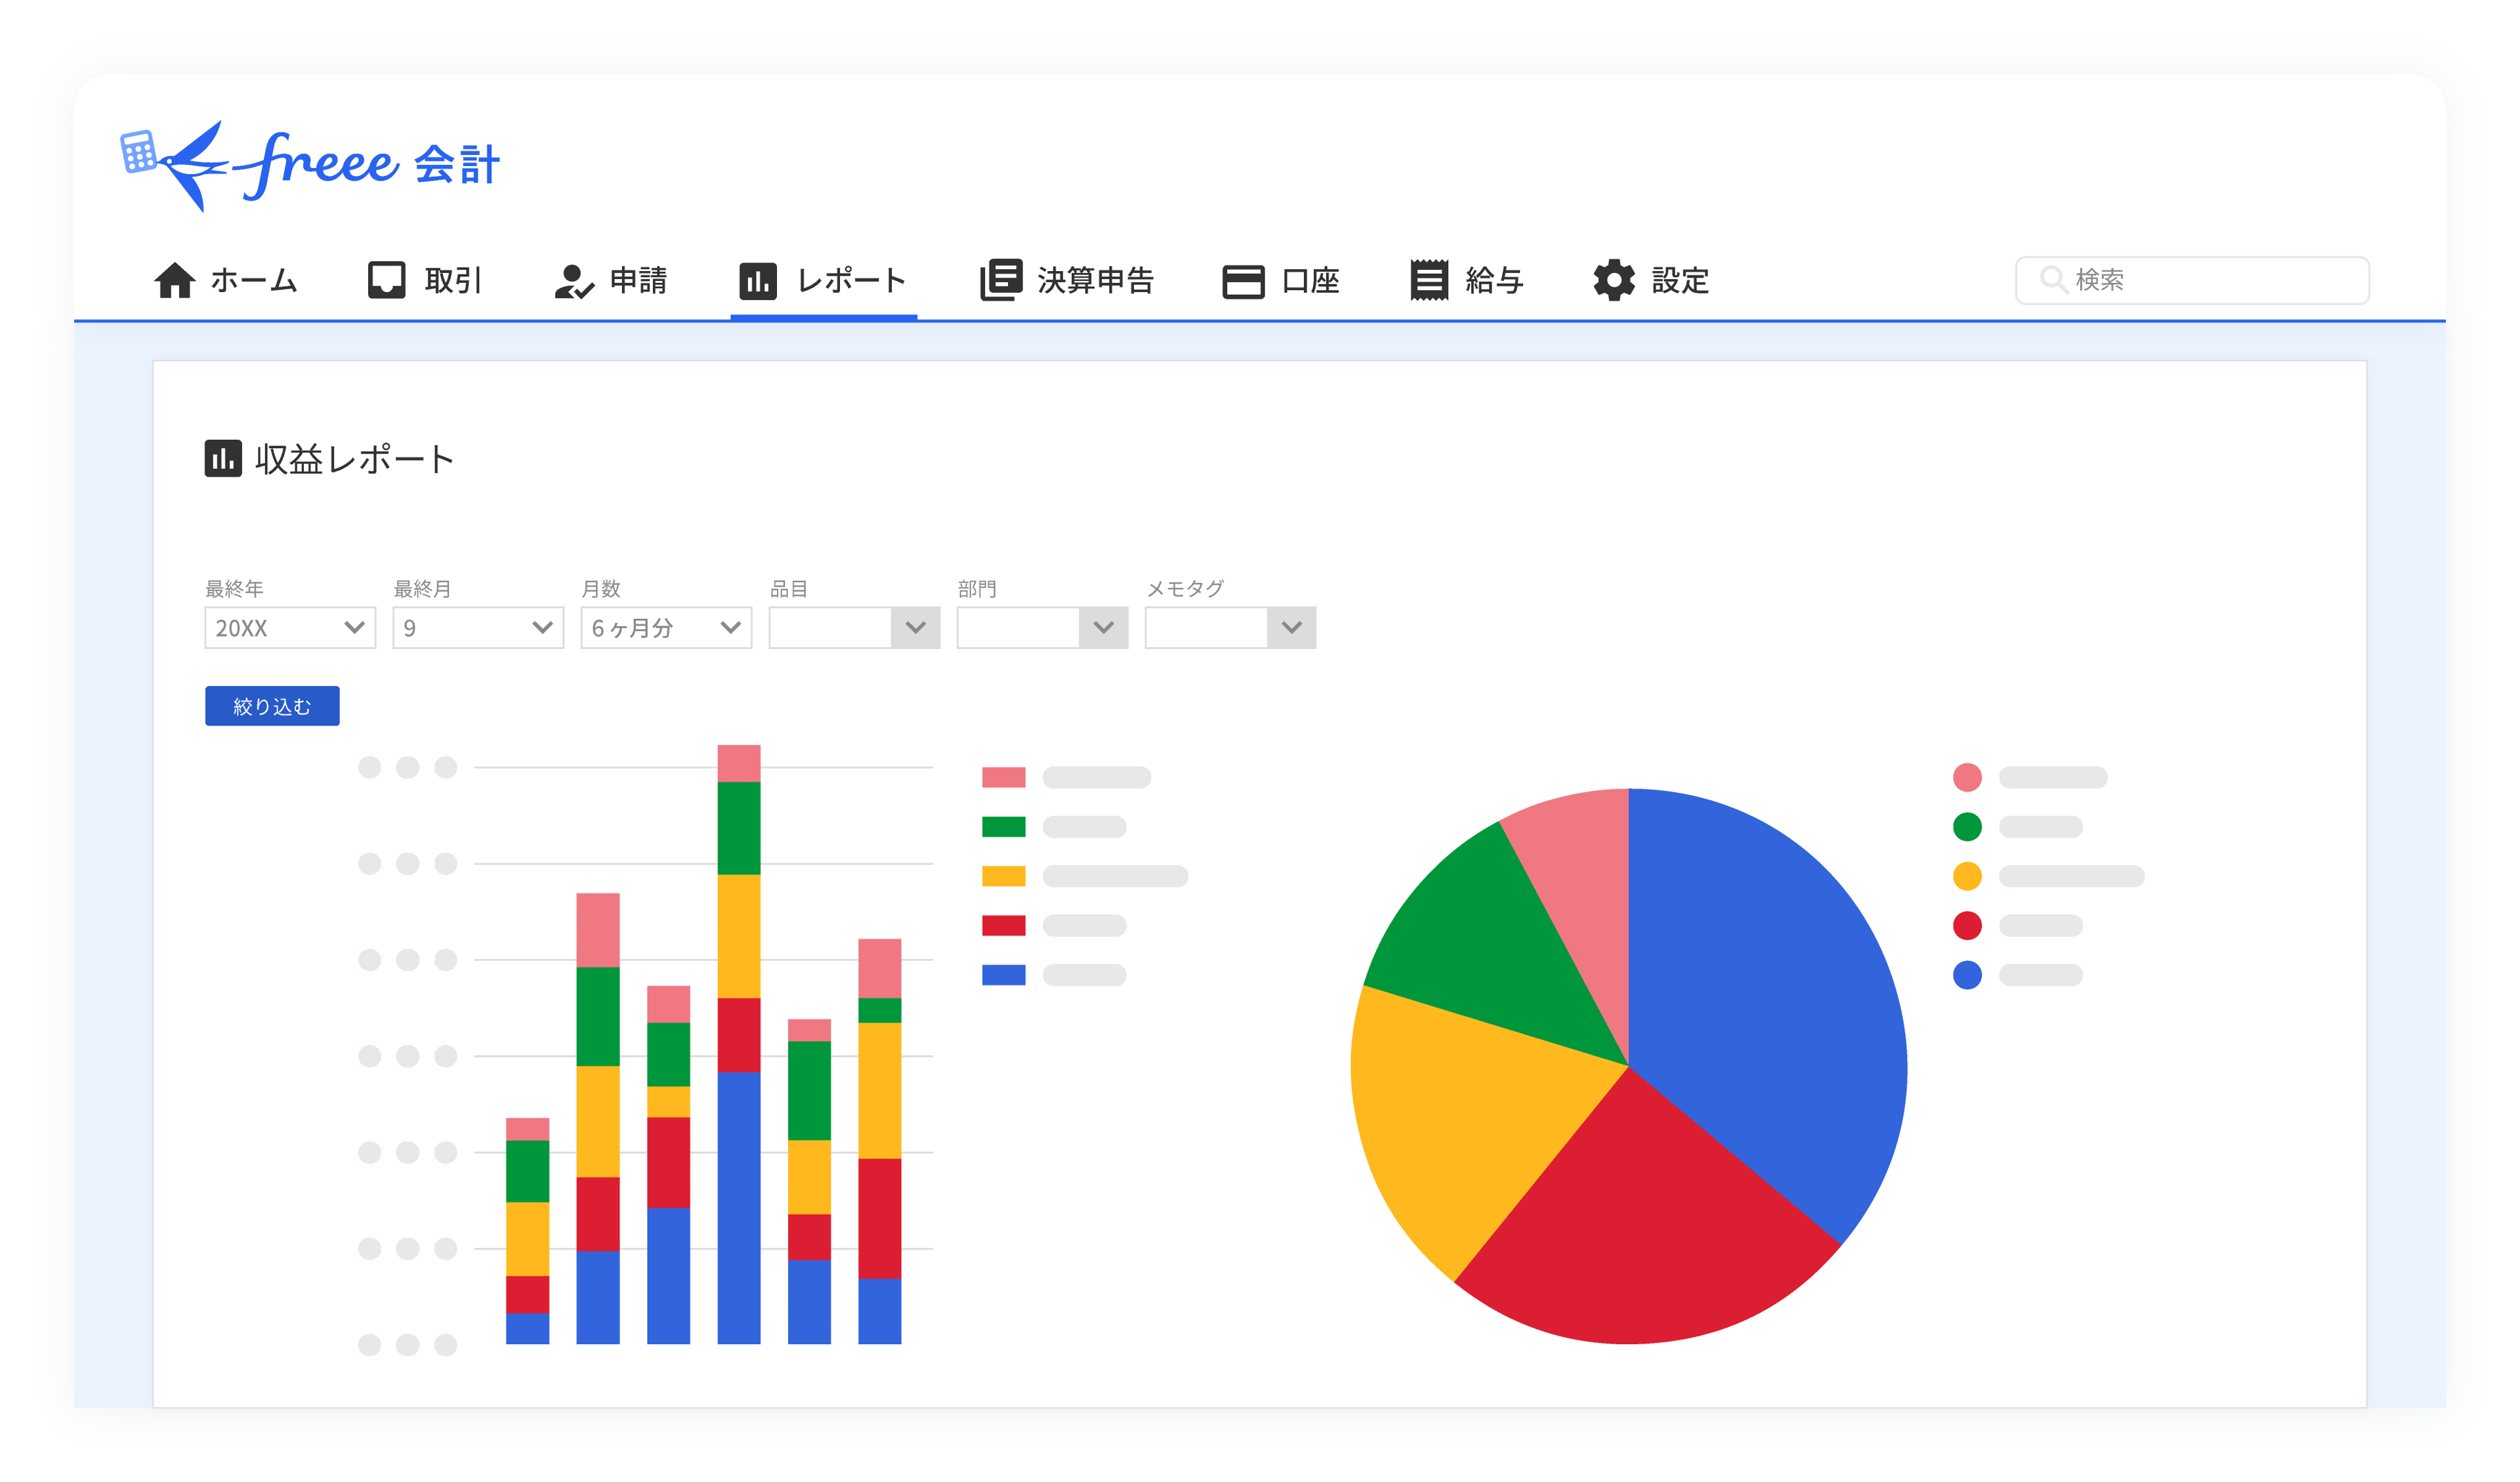Open the 給与 tab

[1467, 280]
